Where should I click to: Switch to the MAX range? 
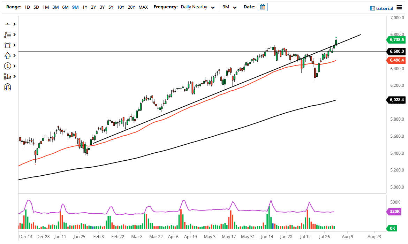click(143, 7)
